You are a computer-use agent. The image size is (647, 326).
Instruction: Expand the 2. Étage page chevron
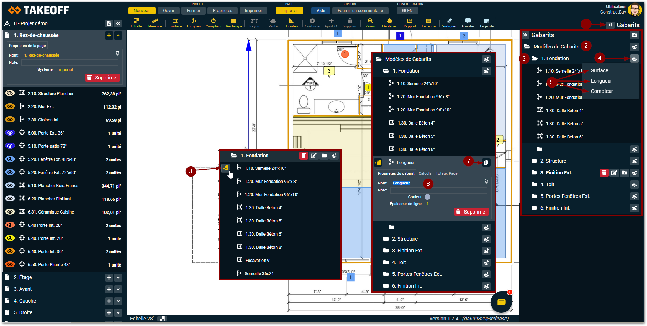click(118, 278)
